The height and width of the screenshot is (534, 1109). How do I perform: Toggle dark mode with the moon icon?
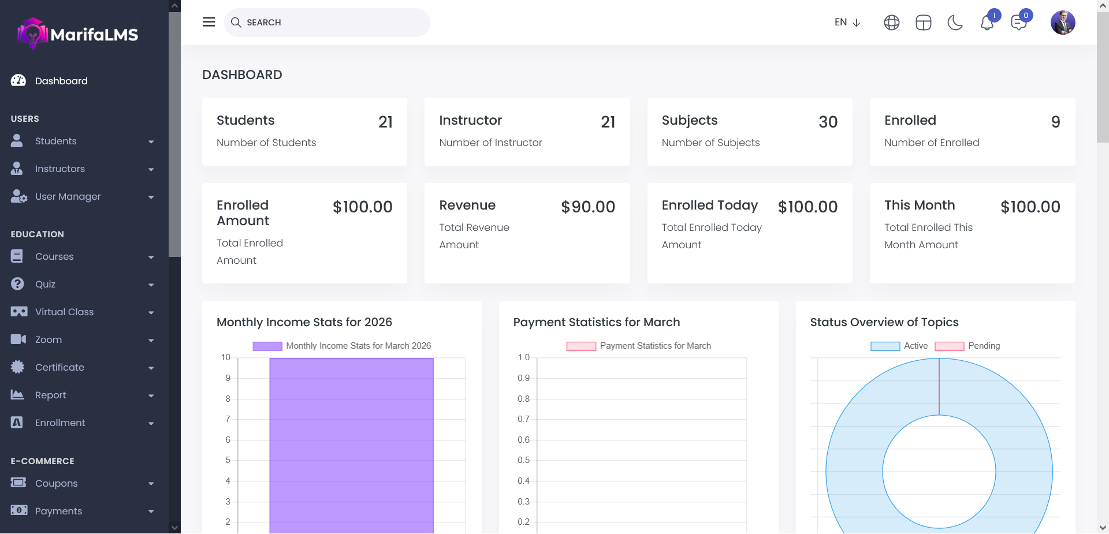pos(955,23)
